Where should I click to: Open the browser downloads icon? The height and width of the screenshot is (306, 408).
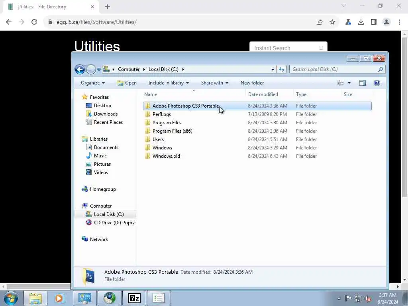pyautogui.click(x=361, y=22)
